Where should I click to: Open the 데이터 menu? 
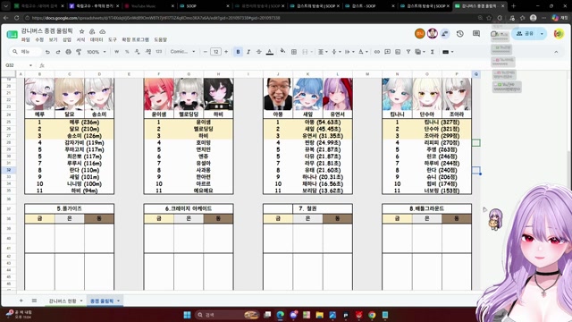(x=97, y=39)
